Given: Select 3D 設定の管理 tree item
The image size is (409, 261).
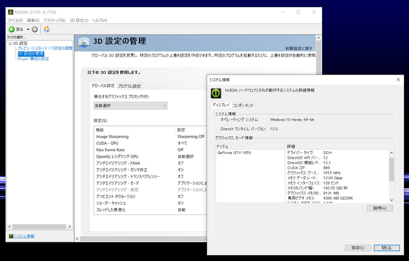Looking at the screenshot, I should click(x=31, y=54).
